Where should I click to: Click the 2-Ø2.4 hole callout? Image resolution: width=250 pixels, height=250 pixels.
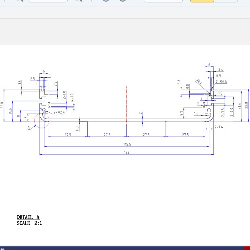[x=59, y=112]
